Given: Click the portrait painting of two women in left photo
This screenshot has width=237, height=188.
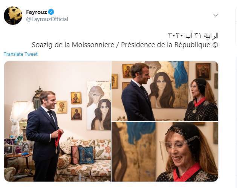Looking at the screenshot, I should pos(99,105).
